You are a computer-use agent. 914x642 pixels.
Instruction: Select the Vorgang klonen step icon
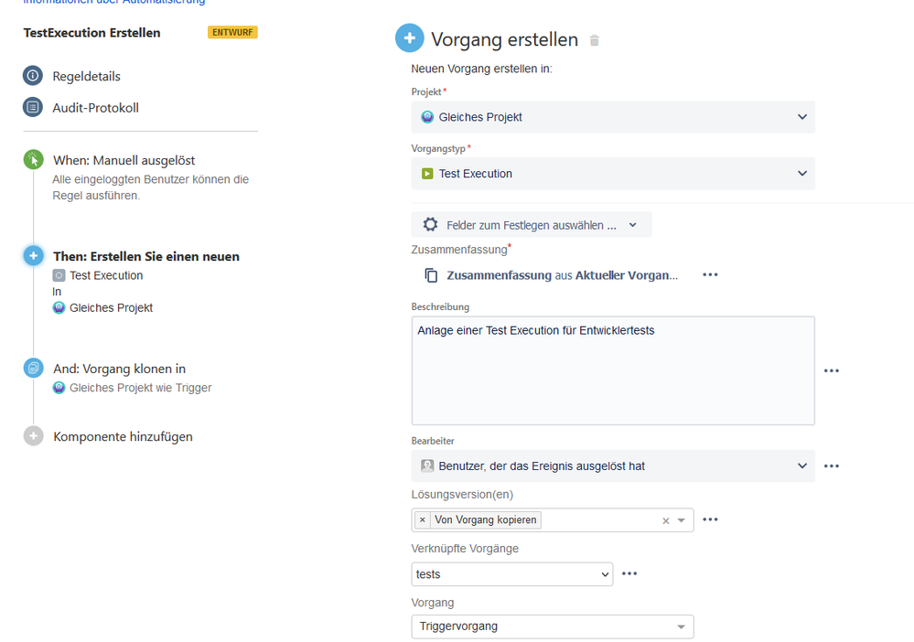(33, 369)
